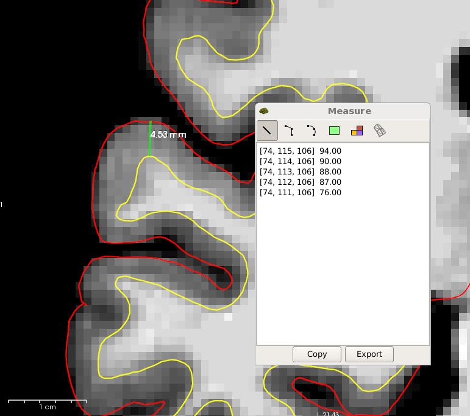Select the colored label blocks tool
The image size is (470, 416).
(357, 131)
